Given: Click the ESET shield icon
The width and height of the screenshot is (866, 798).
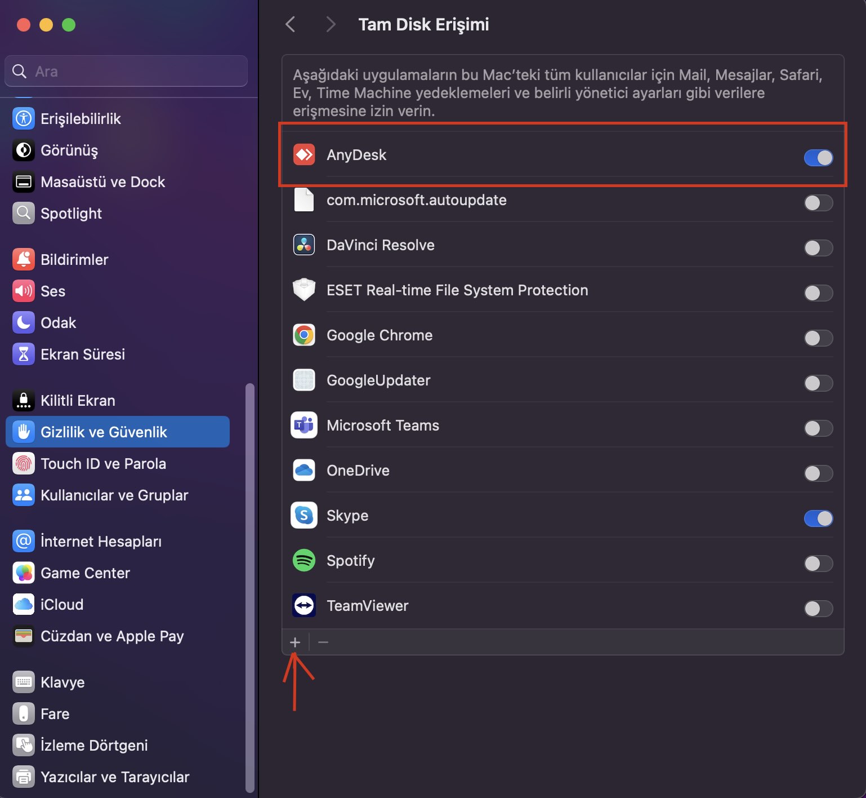Looking at the screenshot, I should click(304, 290).
